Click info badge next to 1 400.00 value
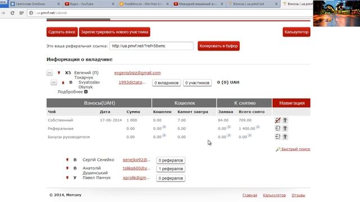 pos(258,127)
